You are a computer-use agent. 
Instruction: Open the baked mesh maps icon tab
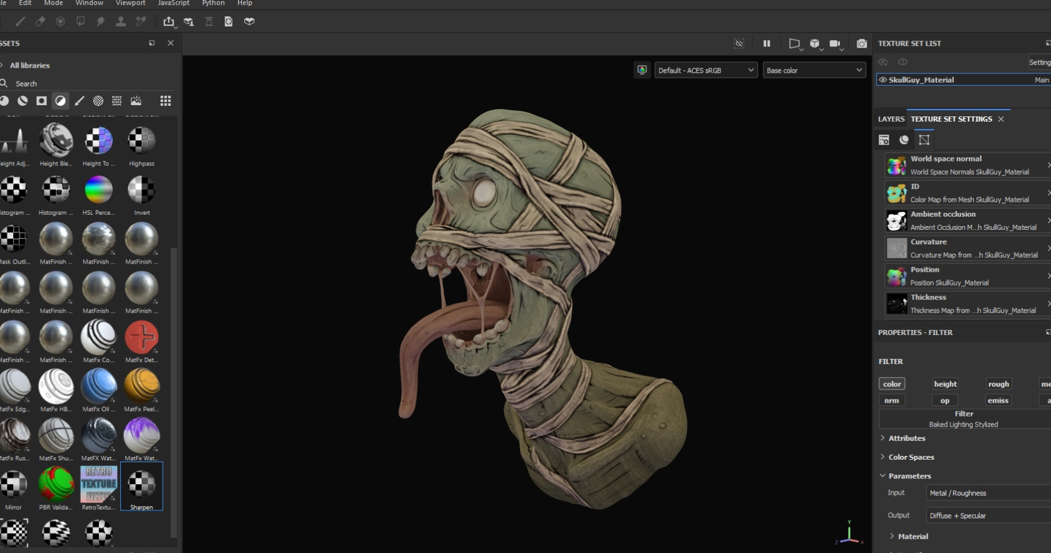coord(924,140)
